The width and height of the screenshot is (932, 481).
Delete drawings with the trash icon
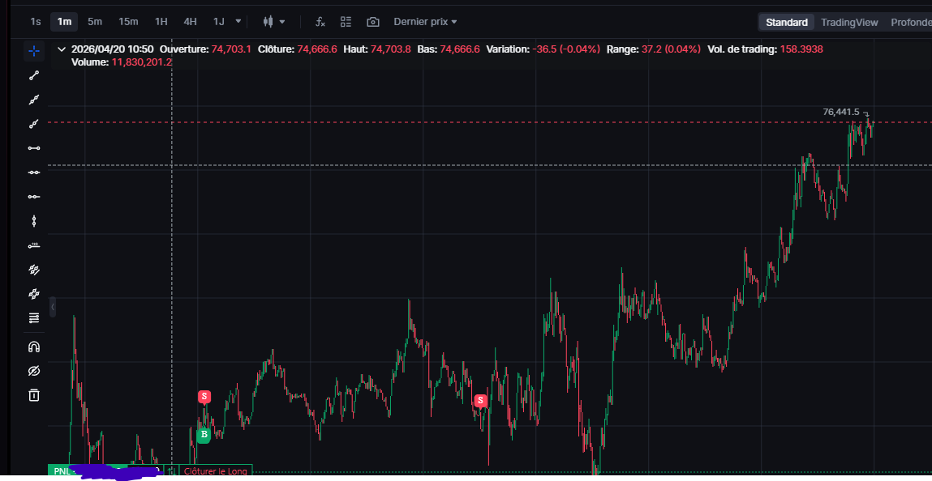tap(34, 395)
